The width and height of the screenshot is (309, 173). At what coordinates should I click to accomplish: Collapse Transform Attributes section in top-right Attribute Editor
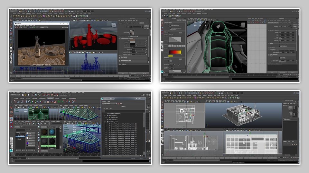pyautogui.click(x=269, y=31)
